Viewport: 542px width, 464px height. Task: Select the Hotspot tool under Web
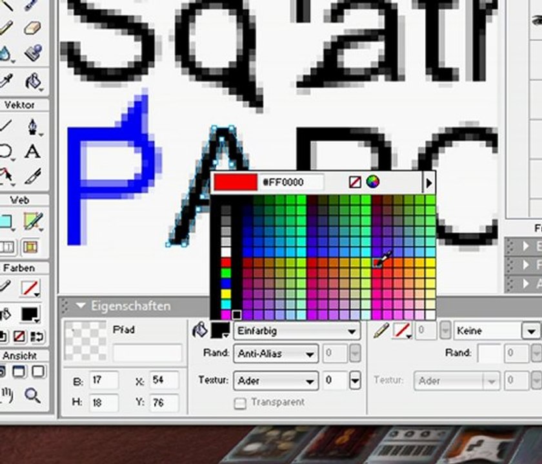6,222
